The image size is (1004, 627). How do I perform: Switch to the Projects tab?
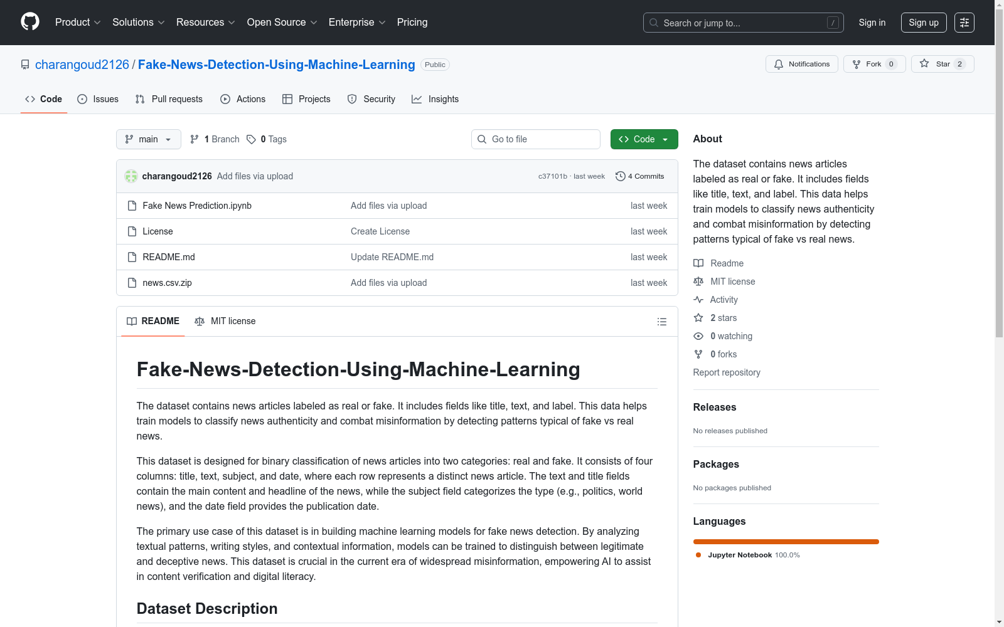pyautogui.click(x=306, y=99)
